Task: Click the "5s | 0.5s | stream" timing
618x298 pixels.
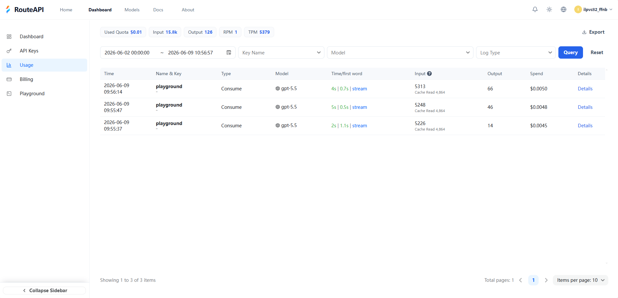Action: [349, 107]
